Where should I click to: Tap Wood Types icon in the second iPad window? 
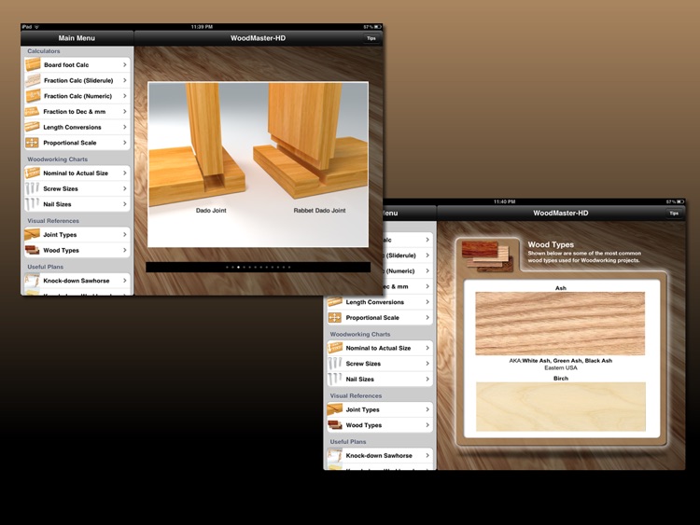click(335, 425)
